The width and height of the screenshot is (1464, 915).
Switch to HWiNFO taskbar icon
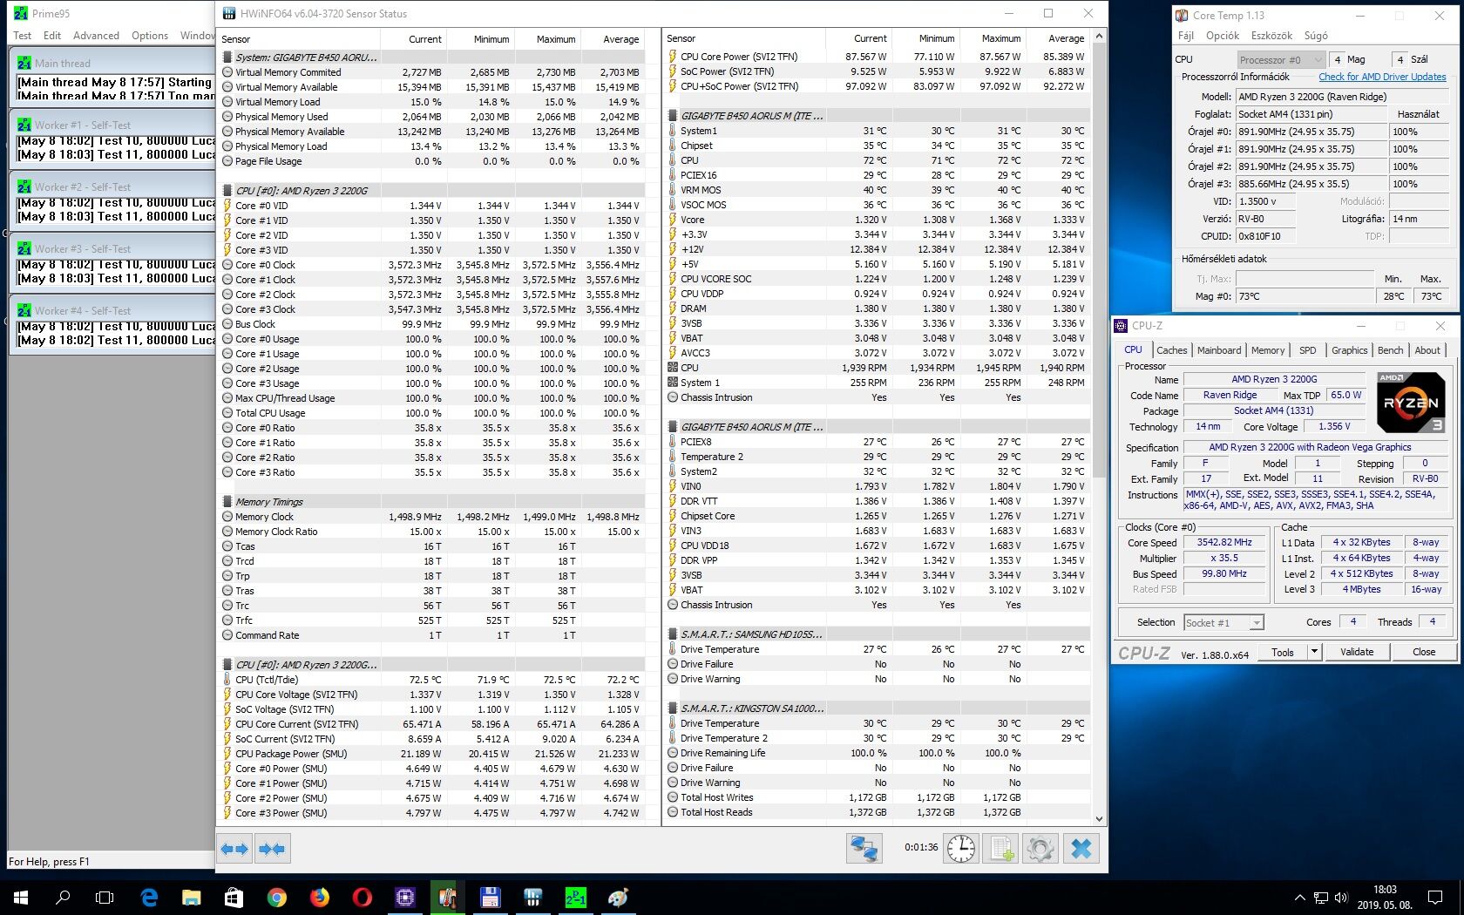click(533, 897)
